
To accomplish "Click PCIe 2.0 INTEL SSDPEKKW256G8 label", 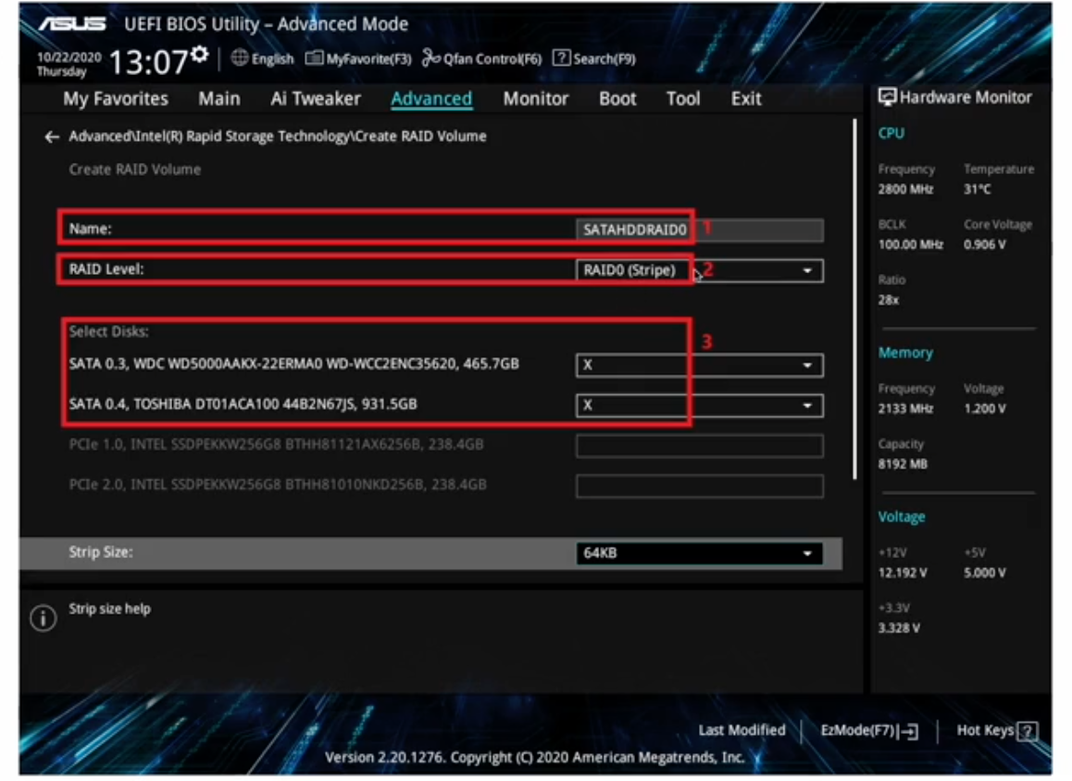I will pos(278,485).
